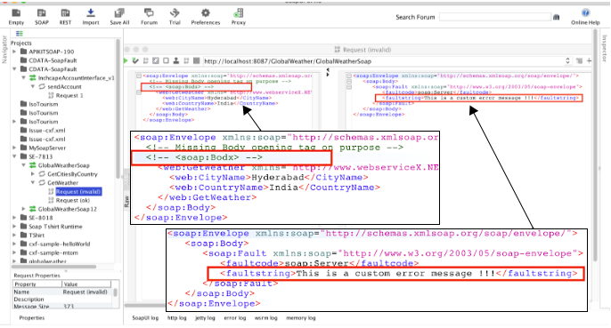The width and height of the screenshot is (611, 328).
Task: Click the checkmark icon beside the Submit arrow
Action: coord(135,60)
